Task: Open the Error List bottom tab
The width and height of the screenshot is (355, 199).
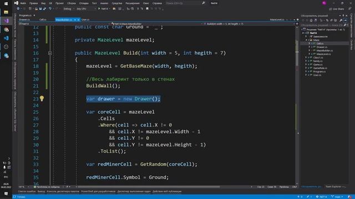Action: click(x=27, y=191)
